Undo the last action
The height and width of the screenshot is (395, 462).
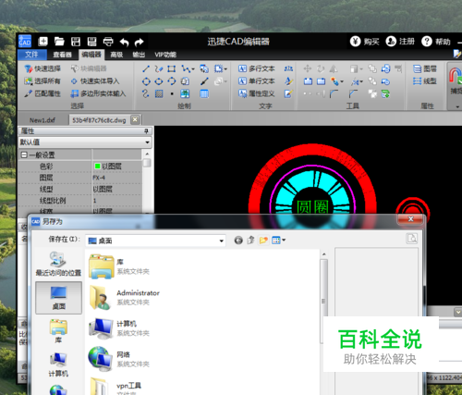[x=124, y=42]
